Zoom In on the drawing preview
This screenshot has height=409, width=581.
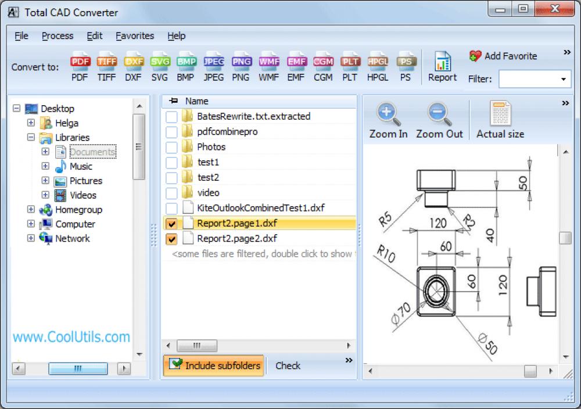tap(388, 116)
